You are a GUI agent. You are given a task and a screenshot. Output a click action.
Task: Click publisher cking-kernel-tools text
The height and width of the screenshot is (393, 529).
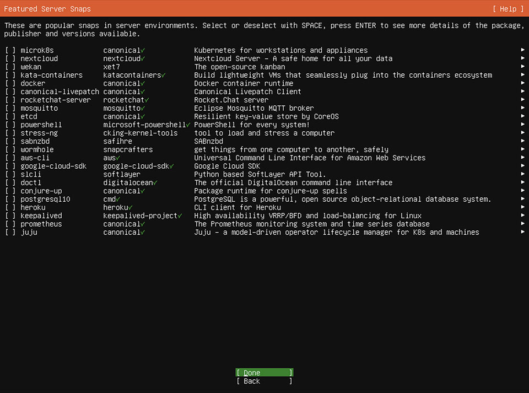[141, 133]
